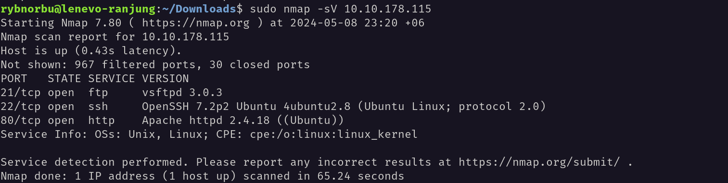
Task: Click the VERSION column header
Action: [166, 78]
